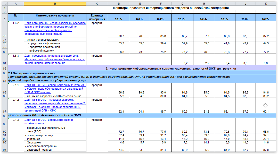The width and height of the screenshot is (278, 154).
Task: Select row 94 header
Action: coord(4,150)
